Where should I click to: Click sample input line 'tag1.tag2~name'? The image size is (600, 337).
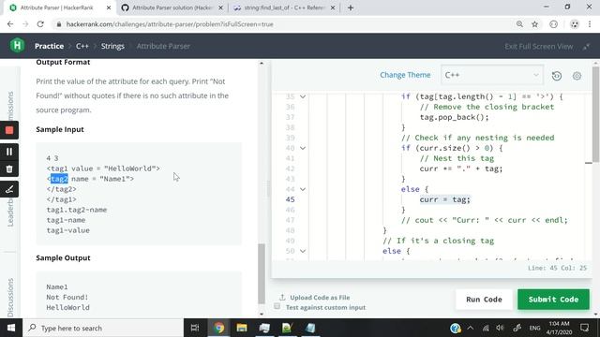(x=77, y=210)
